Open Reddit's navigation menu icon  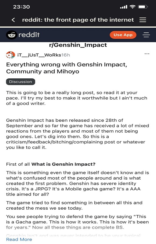coord(146,35)
